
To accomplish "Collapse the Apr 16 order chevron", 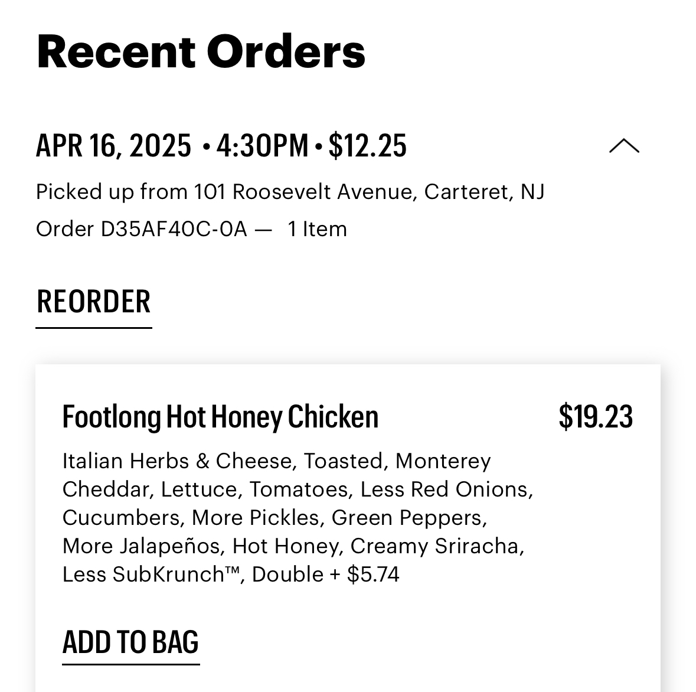I will tap(624, 146).
